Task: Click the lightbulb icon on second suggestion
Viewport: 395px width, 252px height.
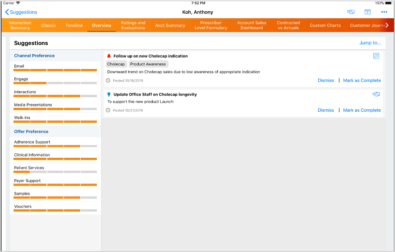Action: click(x=109, y=94)
